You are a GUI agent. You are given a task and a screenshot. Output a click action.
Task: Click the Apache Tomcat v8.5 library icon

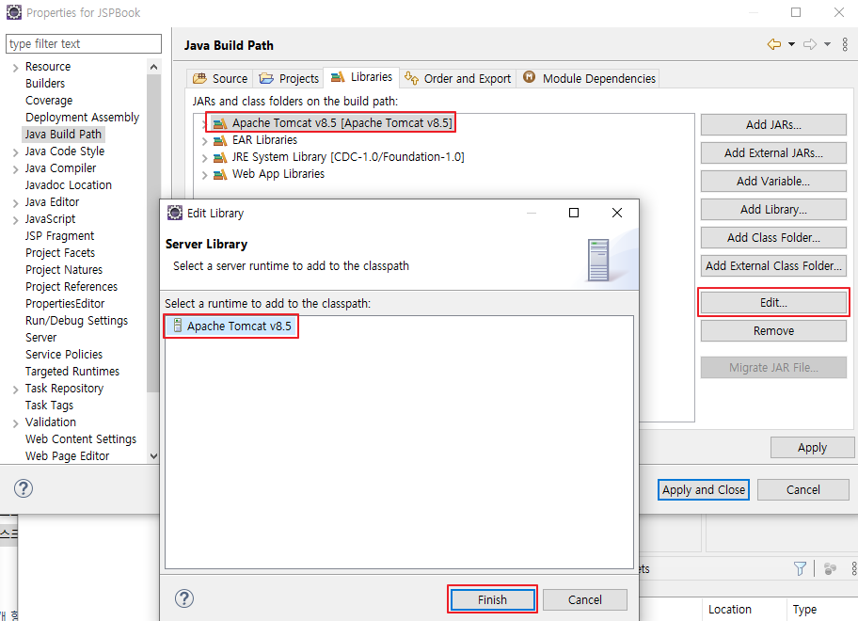click(x=220, y=123)
